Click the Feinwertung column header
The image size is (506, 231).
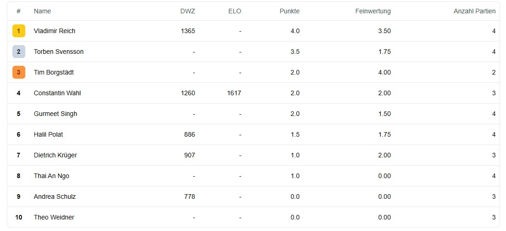(373, 11)
